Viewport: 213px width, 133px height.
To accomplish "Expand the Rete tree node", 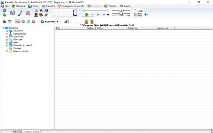I will pos(7,43).
